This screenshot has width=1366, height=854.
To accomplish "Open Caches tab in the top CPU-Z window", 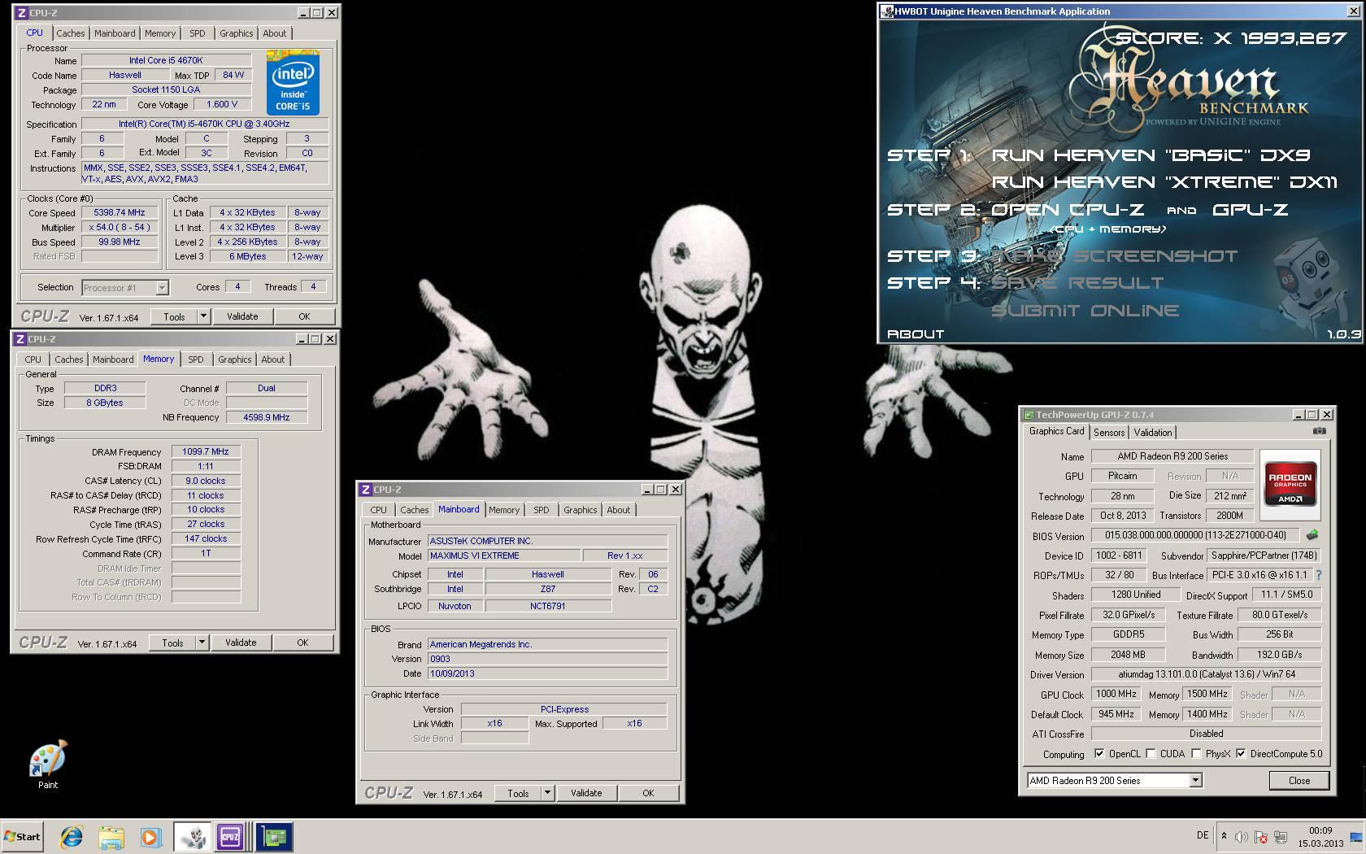I will 71,33.
